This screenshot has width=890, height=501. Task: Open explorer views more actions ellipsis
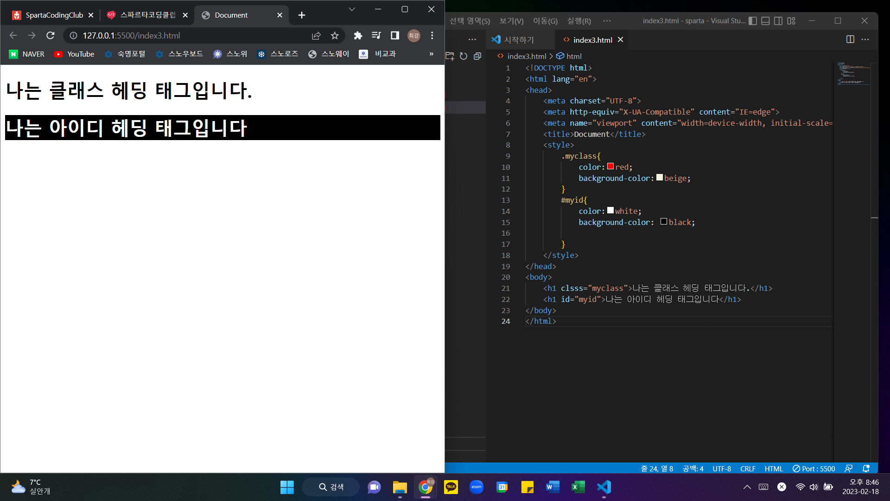pos(472,39)
